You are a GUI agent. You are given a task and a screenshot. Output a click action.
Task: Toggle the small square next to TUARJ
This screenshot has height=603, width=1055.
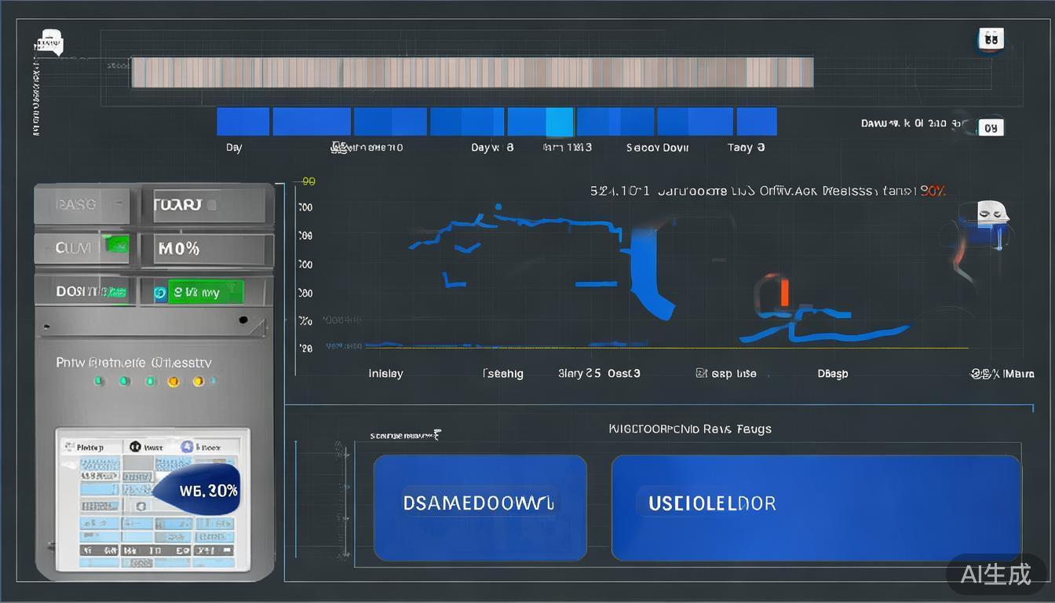click(x=210, y=206)
